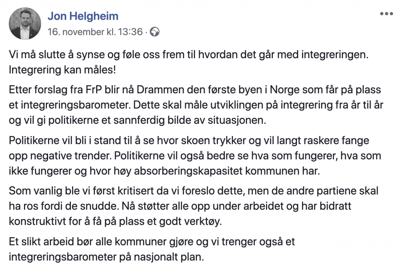
Task: Open the Jon Helgheim profile name link
Action: click(x=83, y=16)
